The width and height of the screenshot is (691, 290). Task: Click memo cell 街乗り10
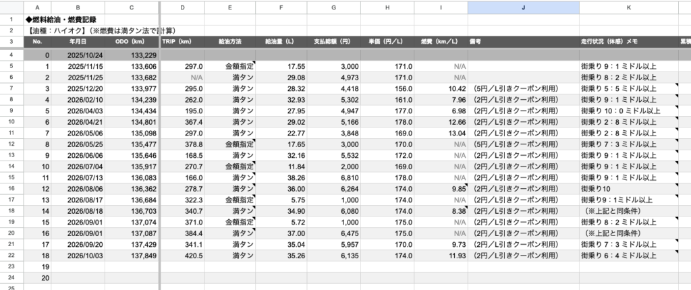tap(628, 189)
